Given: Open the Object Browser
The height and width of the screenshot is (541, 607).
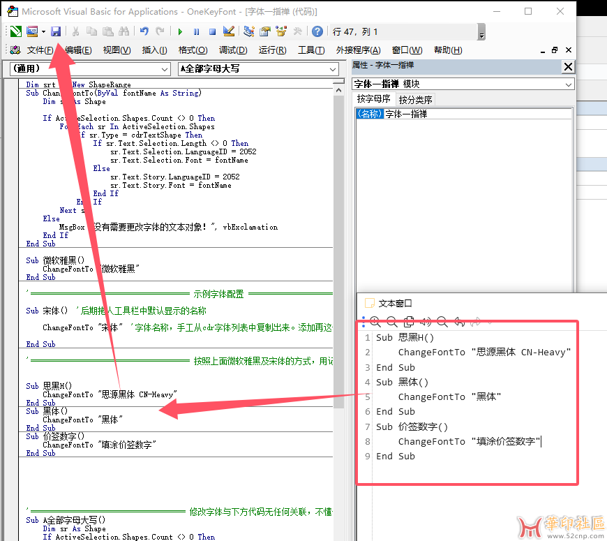Looking at the screenshot, I should point(281,31).
